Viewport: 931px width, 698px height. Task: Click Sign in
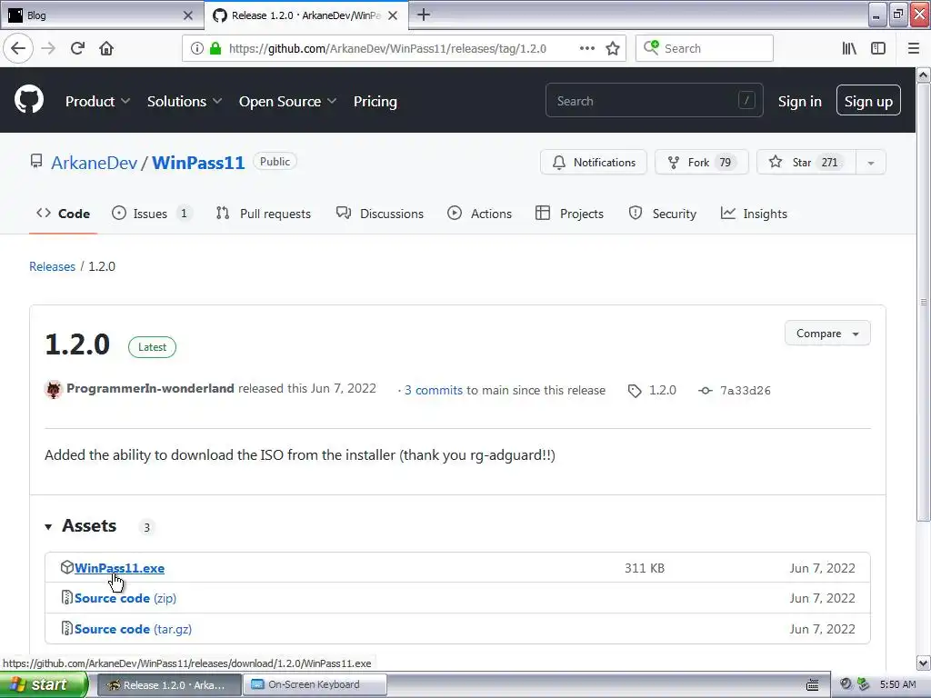click(800, 102)
